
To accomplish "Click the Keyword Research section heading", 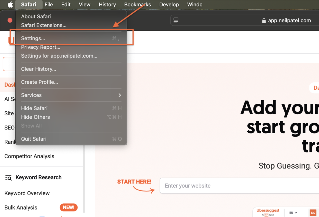I will pos(39,177).
